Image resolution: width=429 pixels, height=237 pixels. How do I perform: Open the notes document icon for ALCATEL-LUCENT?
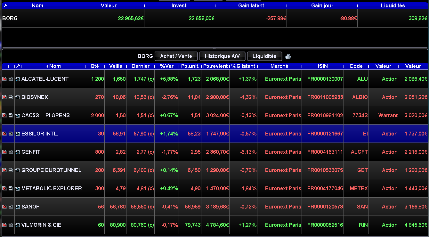click(x=11, y=79)
